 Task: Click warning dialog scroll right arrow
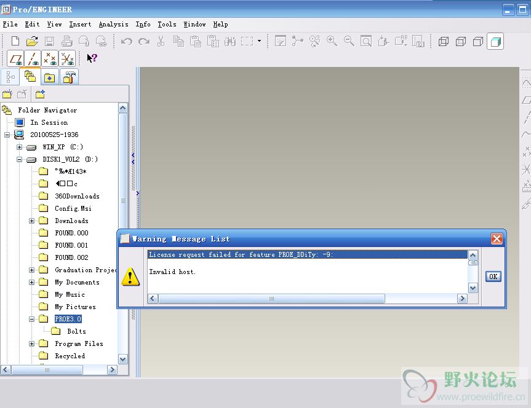tap(462, 299)
